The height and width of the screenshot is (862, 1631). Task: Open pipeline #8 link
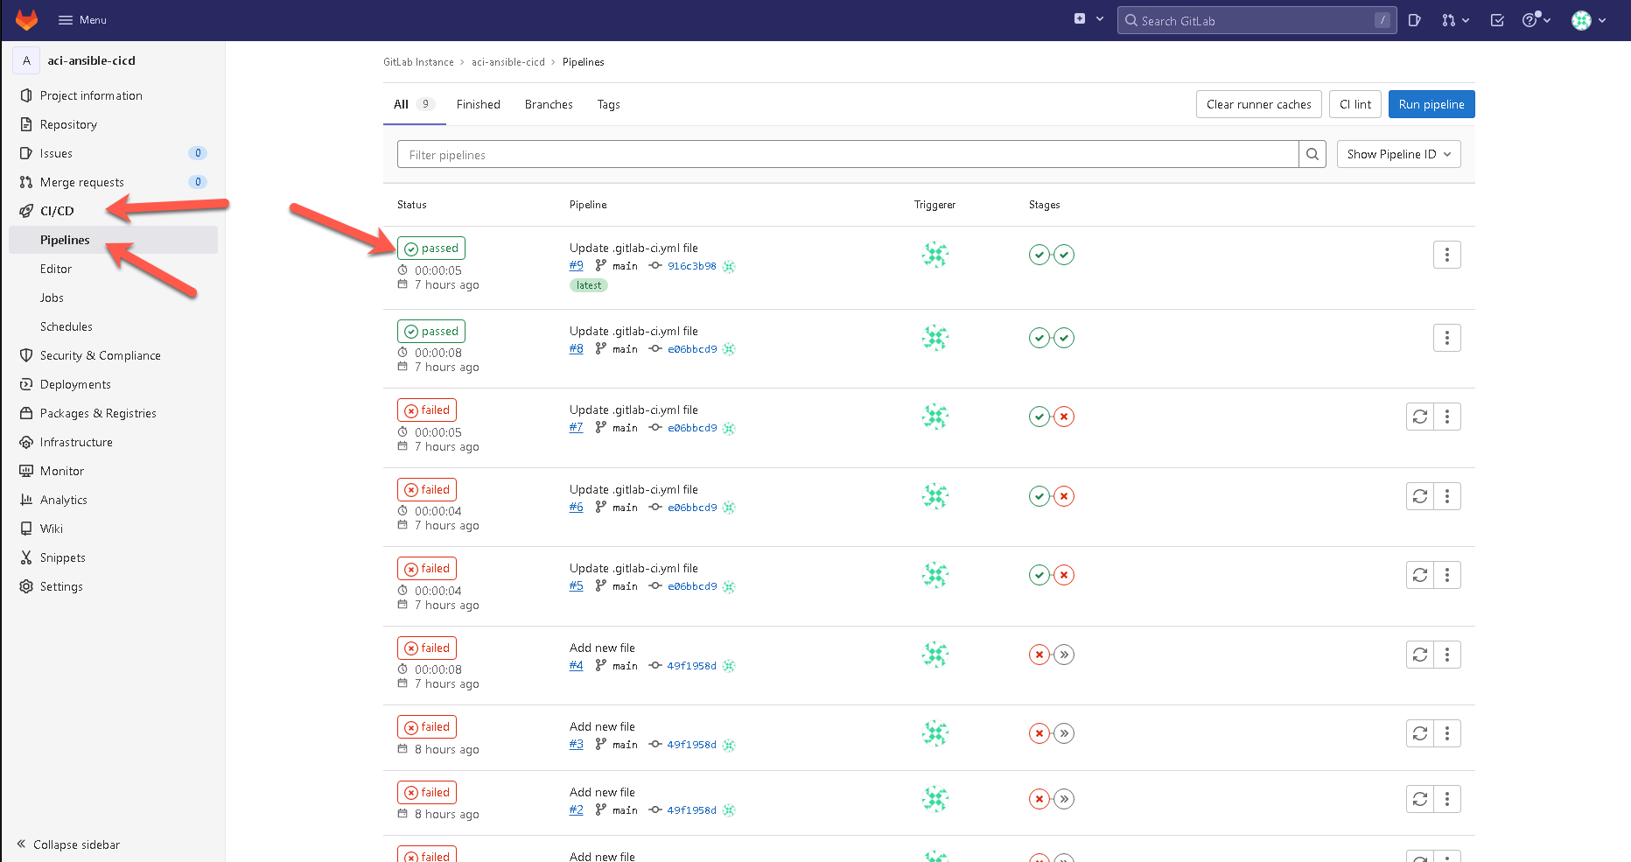(x=576, y=348)
